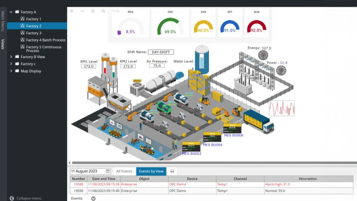Zoom out with the minus magnifier
This screenshot has height=201, width=357.
93,11
